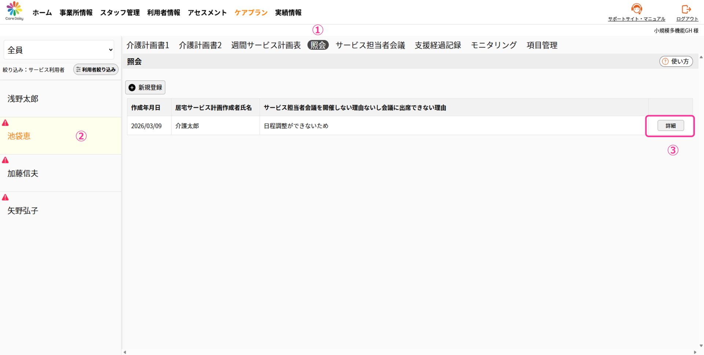Click warning icon above 加藤信夫
Viewport: 704px width, 355px height.
click(5, 160)
